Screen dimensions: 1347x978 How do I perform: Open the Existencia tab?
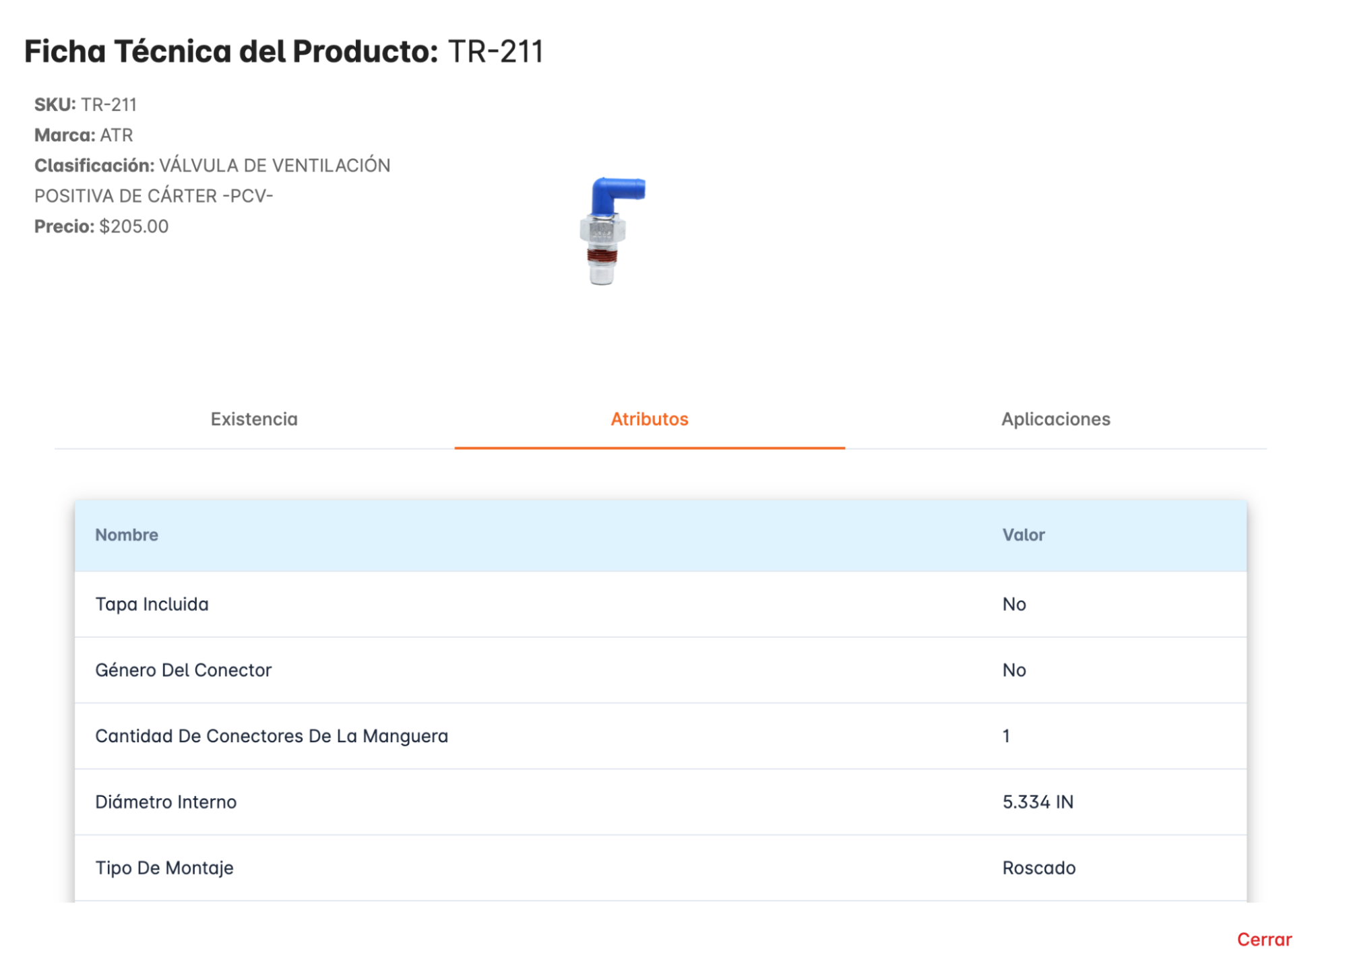254,419
